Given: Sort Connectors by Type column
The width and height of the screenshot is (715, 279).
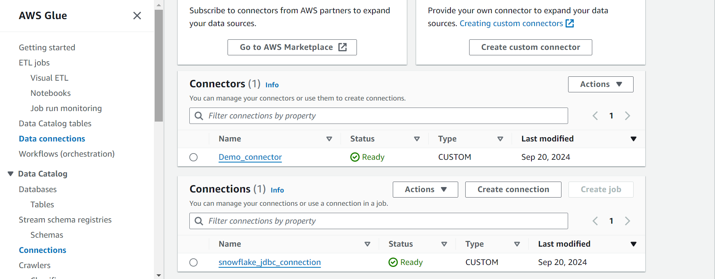Looking at the screenshot, I should pos(500,139).
